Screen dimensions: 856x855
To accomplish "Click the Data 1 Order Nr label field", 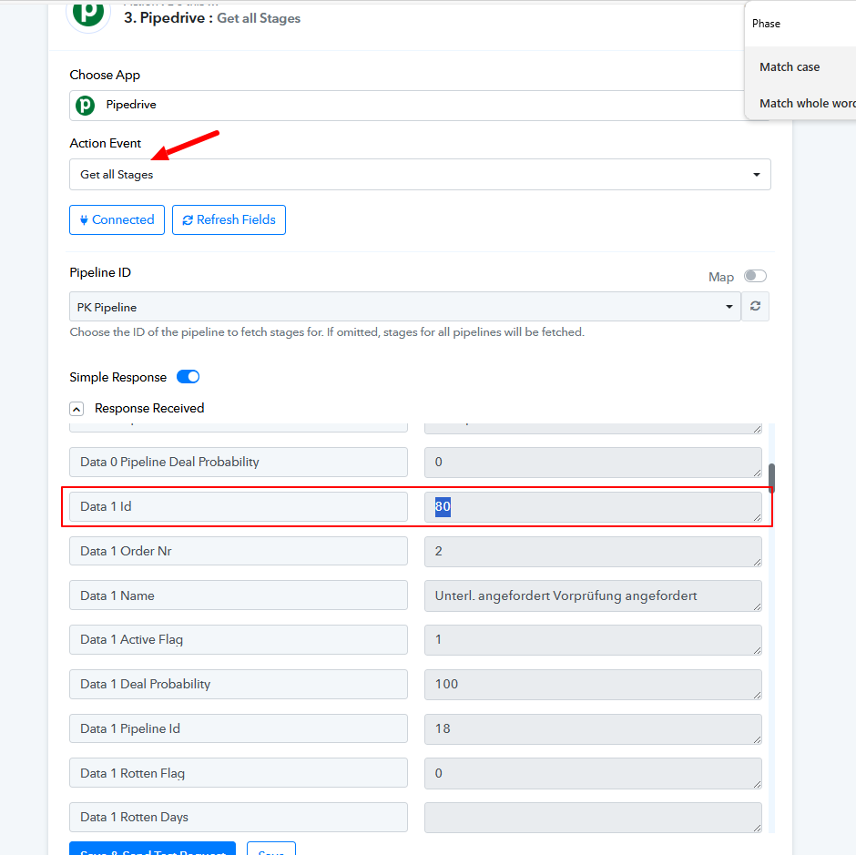I will pyautogui.click(x=238, y=551).
